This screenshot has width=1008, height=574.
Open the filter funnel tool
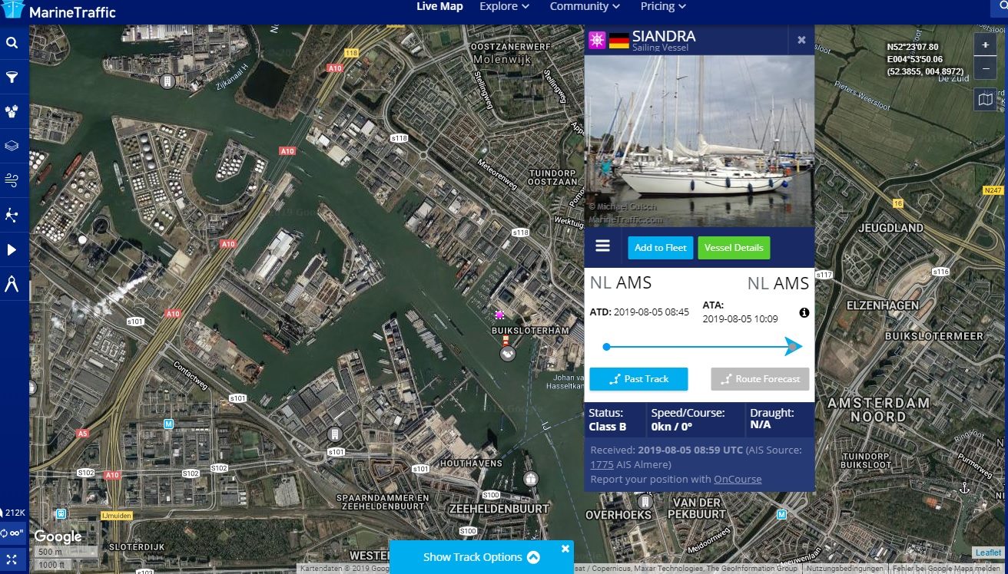pos(12,78)
